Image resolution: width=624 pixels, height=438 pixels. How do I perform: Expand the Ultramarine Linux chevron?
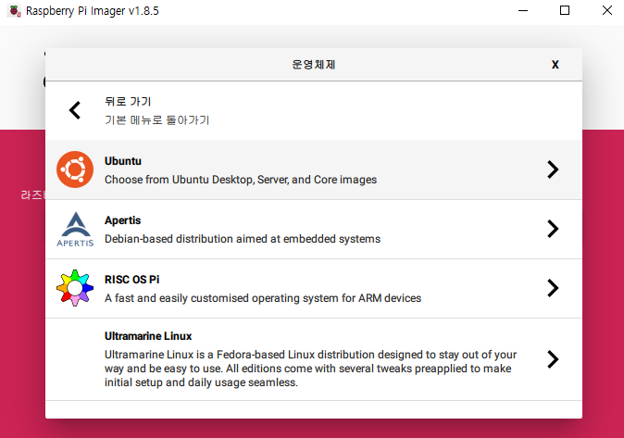553,359
